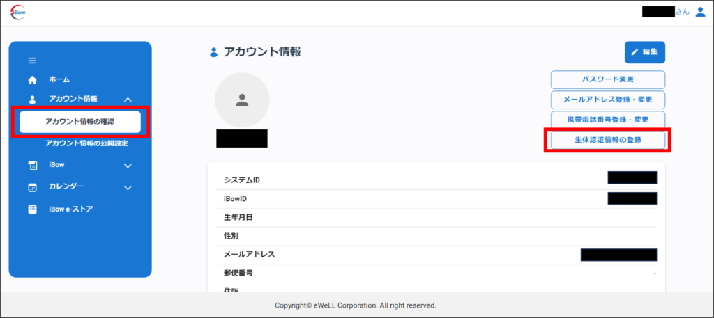714x318 pixels.
Task: Open メールアドレス登録・変更 button
Action: tap(607, 100)
